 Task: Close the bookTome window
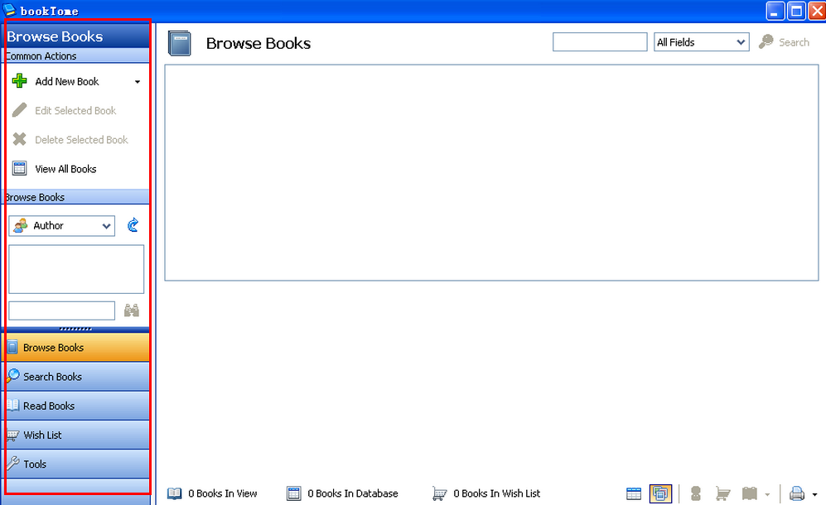click(x=817, y=11)
